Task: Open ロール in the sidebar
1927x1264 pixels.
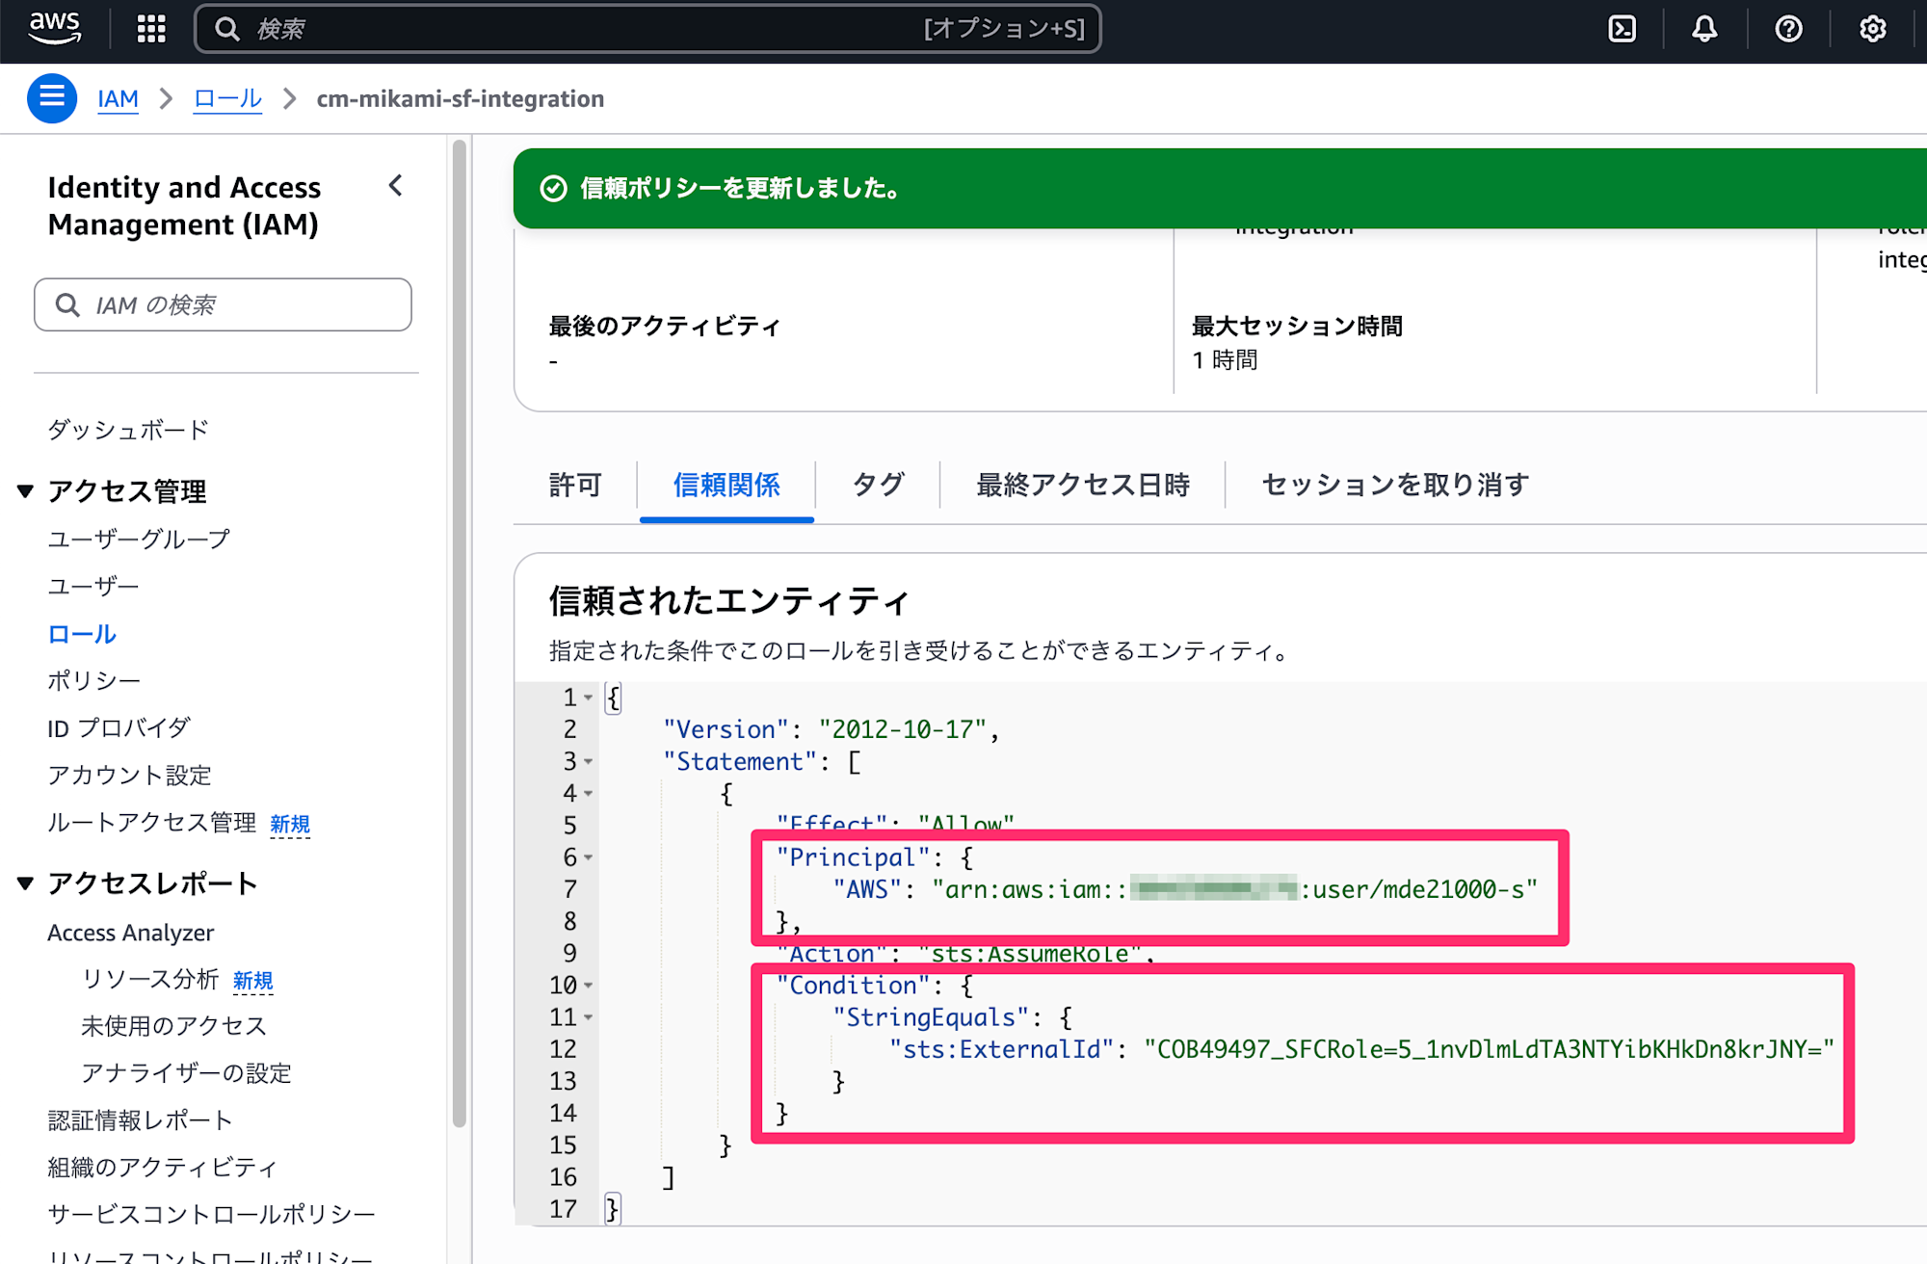Action: [82, 634]
